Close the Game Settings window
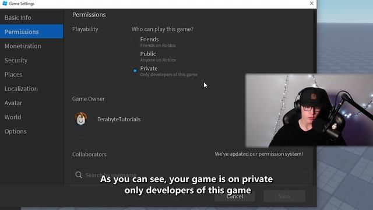The width and height of the screenshot is (373, 210). [x=312, y=3]
